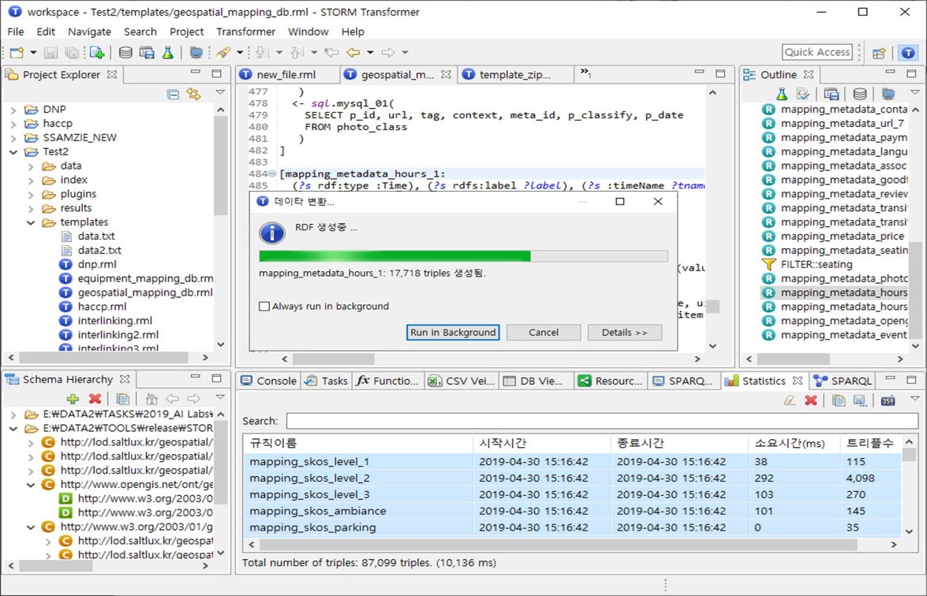
Task: Open geospatial_mapping_db.rml in Project Explorer
Action: [145, 292]
